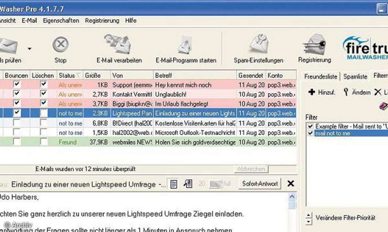
Task: Open dropdown arrow next to Mails prüfen
Action: click(x=29, y=49)
